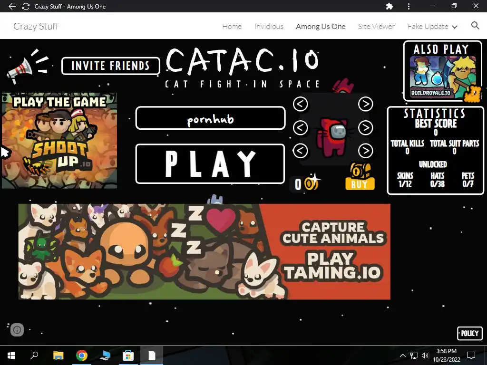
Task: Click the INVITE FRIENDS button
Action: click(110, 66)
